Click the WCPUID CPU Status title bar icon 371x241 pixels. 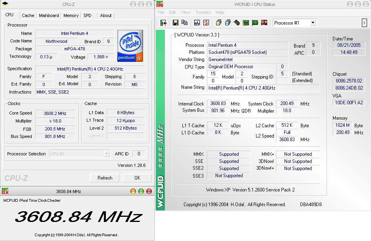tap(160, 4)
